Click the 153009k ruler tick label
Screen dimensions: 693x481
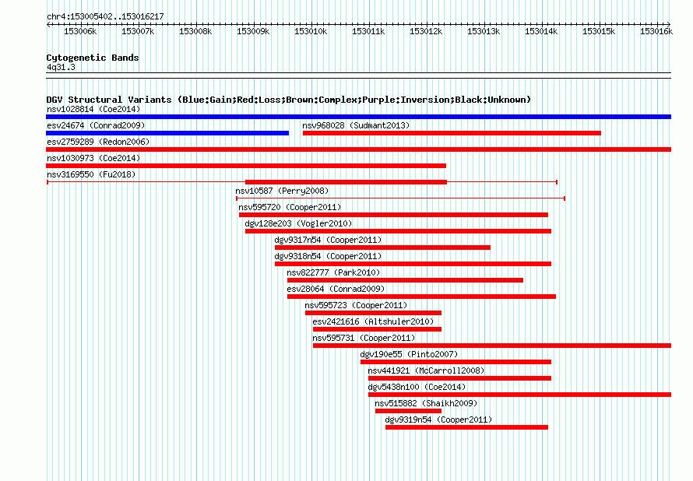pos(253,31)
